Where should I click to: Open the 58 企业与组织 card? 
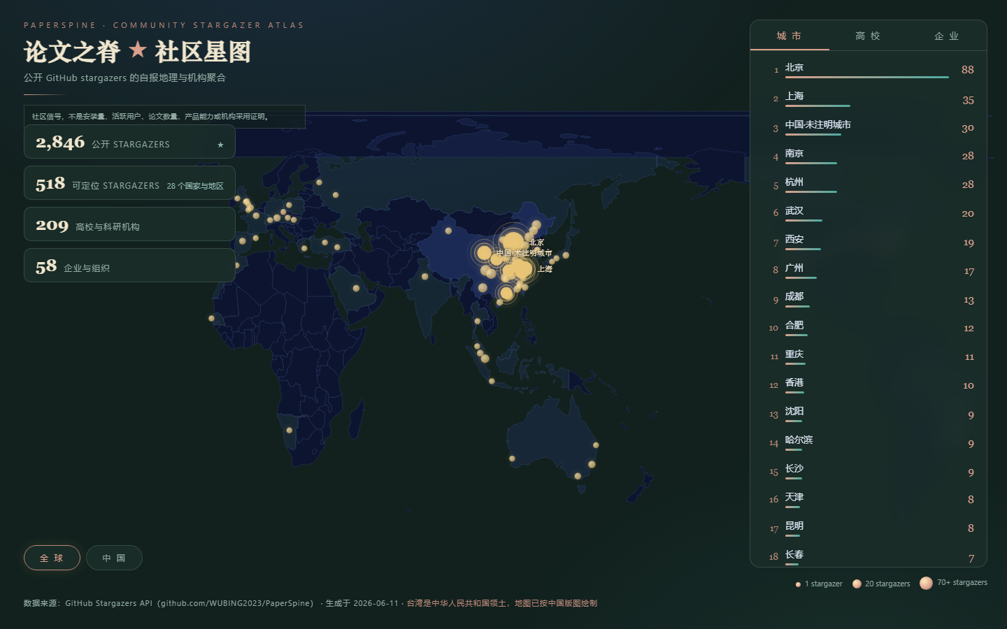(129, 266)
